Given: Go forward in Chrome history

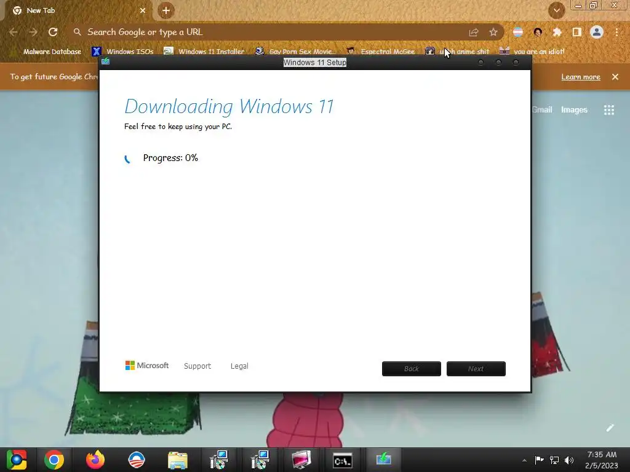Looking at the screenshot, I should 33,32.
